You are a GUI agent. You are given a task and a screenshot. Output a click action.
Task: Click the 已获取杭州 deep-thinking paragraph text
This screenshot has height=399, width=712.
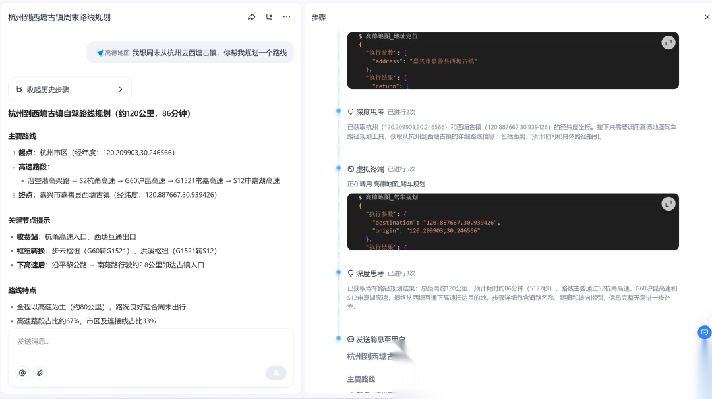512,132
